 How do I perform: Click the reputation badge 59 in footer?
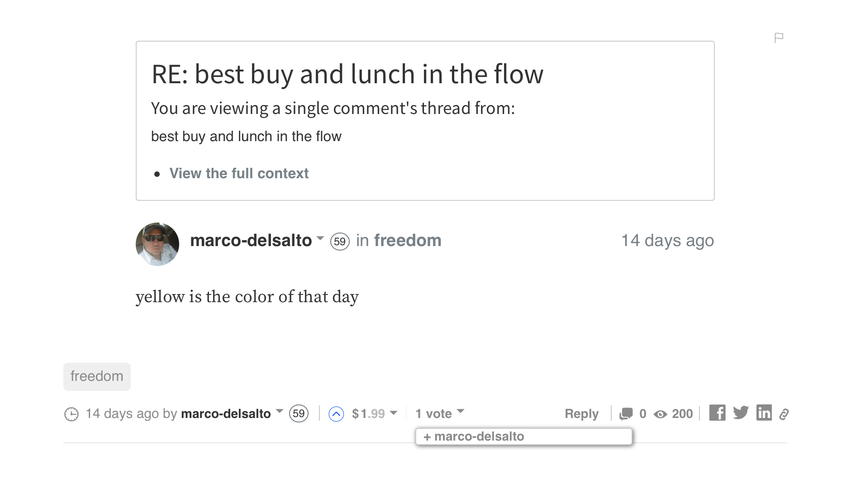pos(299,413)
